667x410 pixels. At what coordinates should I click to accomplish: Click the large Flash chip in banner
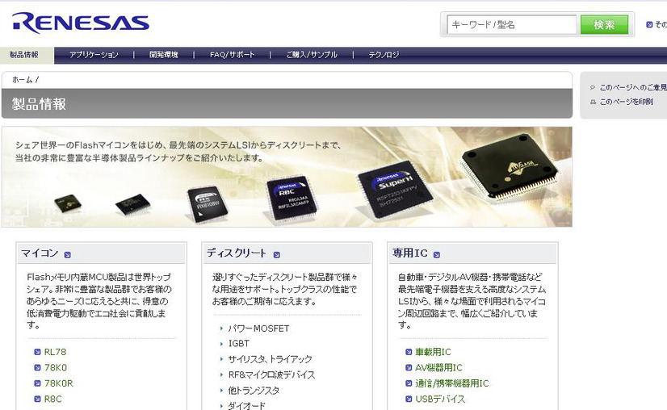[510, 169]
